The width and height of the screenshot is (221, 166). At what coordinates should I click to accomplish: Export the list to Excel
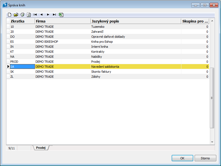61,14
